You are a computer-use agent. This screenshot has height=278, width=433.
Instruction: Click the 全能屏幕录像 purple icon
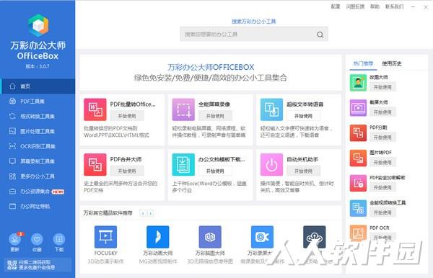(183, 109)
